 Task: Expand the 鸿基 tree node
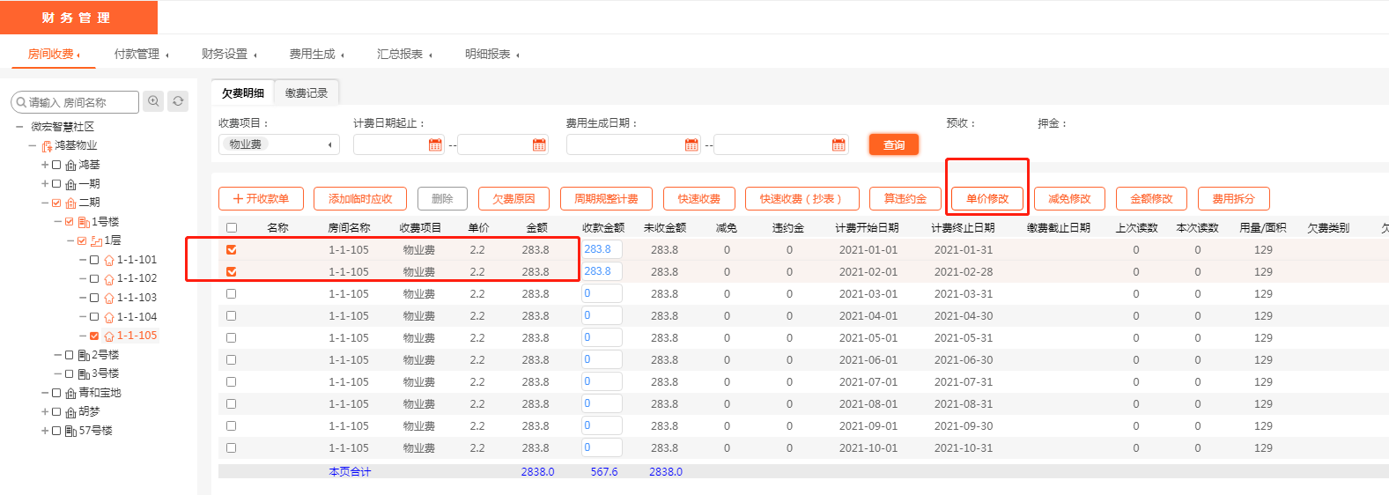pos(45,165)
